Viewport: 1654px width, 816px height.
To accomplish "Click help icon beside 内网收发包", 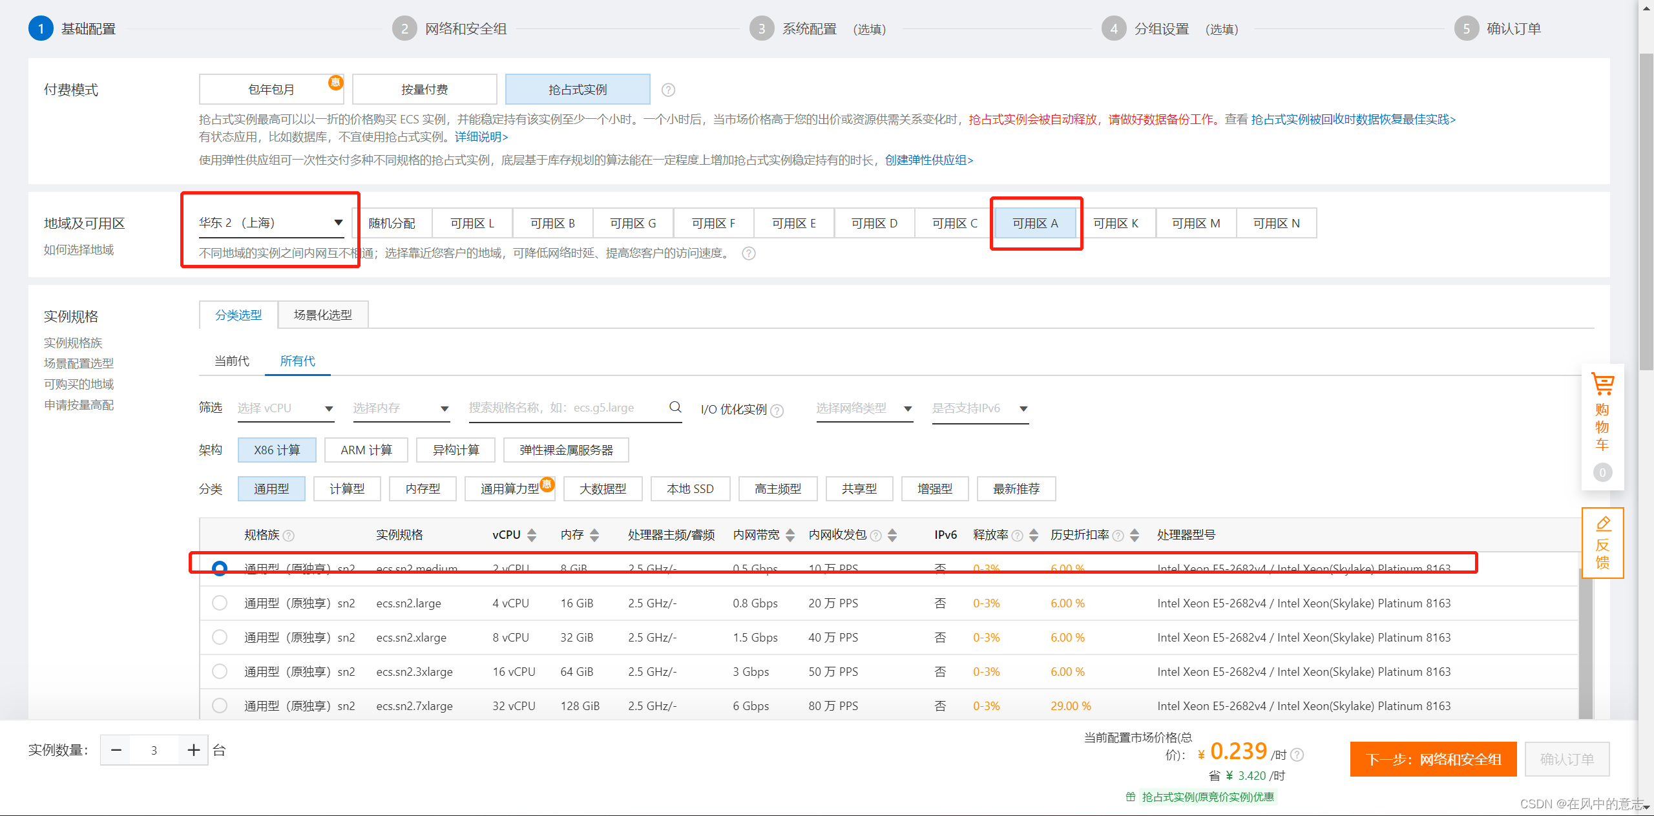I will (x=876, y=536).
